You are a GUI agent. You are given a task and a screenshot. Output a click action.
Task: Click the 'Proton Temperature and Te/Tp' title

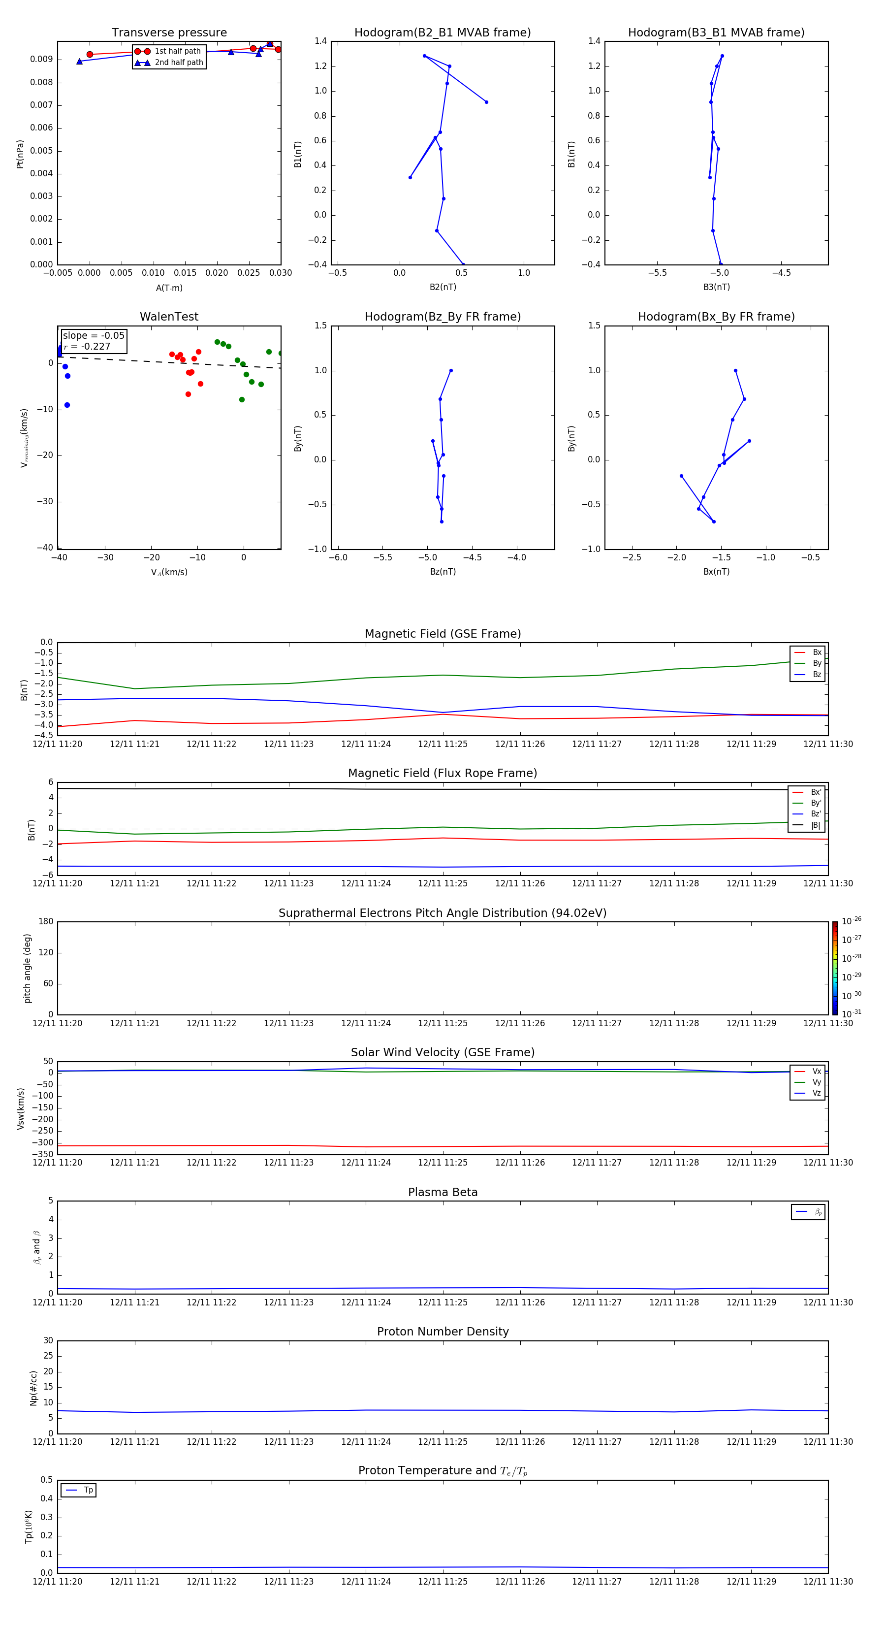[443, 1471]
